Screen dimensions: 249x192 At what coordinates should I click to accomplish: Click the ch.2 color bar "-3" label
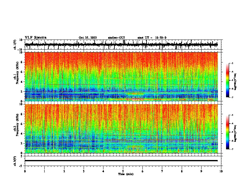pos(232,115)
